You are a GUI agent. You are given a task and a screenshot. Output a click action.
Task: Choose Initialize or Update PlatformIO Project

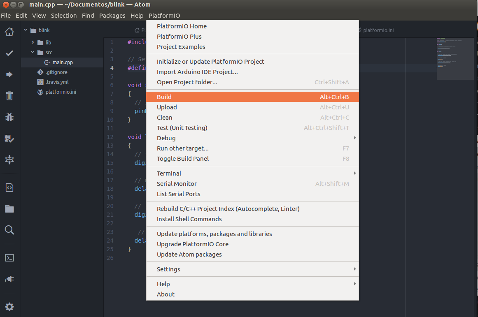[252, 62]
